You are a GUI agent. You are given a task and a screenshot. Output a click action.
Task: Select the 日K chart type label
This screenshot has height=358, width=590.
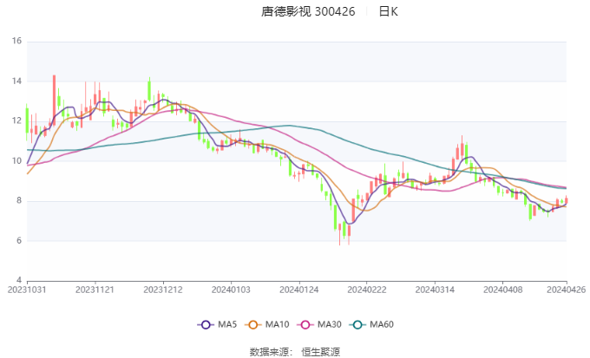point(389,11)
